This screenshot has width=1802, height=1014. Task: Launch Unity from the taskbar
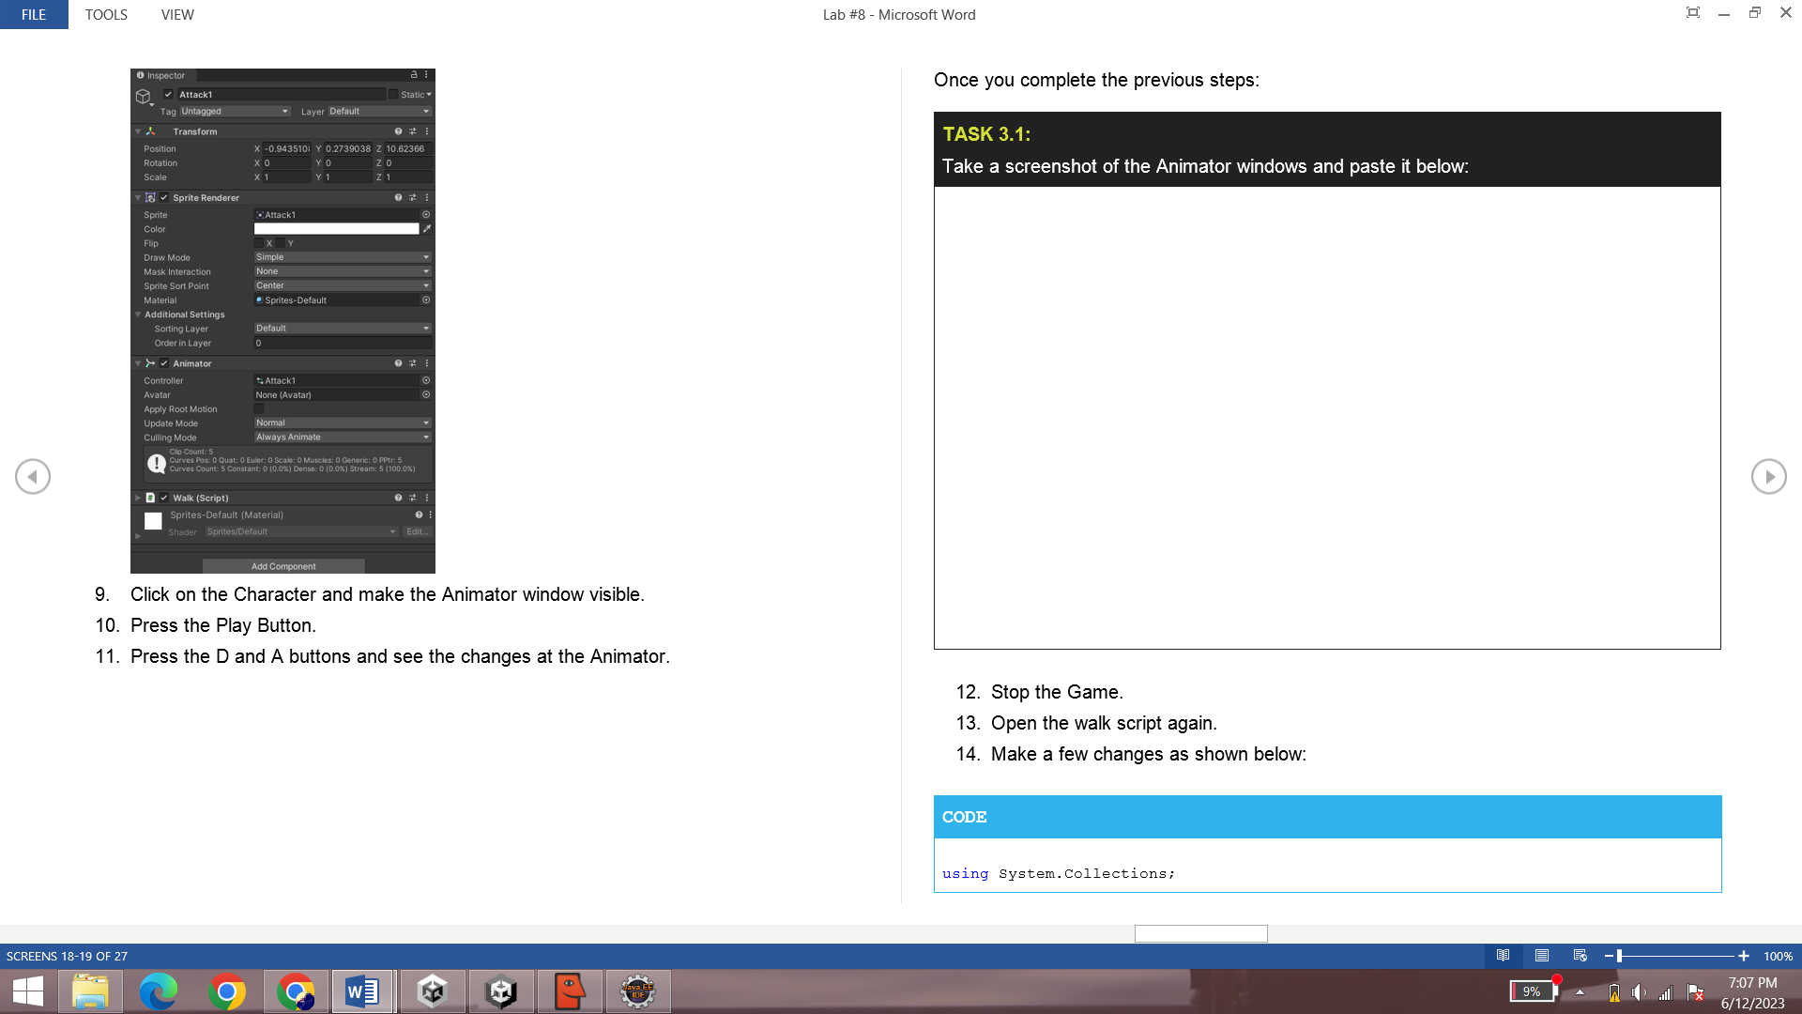coord(433,991)
